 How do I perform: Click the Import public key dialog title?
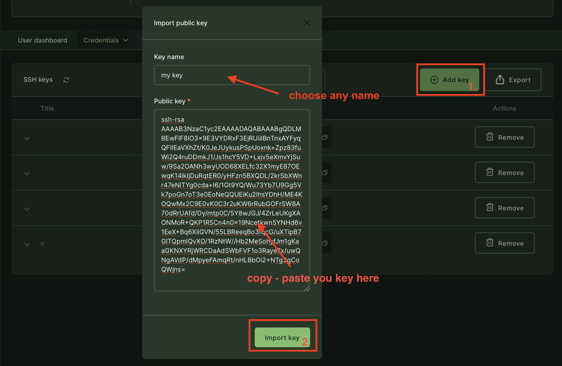[x=181, y=23]
